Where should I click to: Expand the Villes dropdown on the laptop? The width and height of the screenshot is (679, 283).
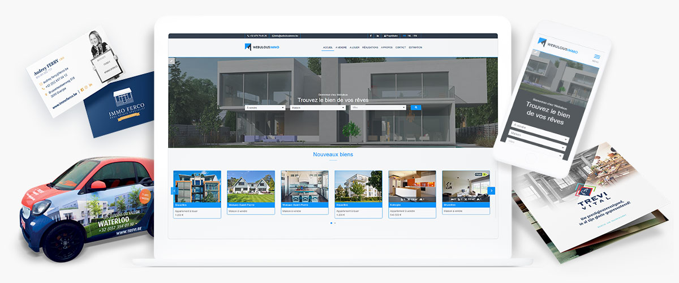coord(378,107)
